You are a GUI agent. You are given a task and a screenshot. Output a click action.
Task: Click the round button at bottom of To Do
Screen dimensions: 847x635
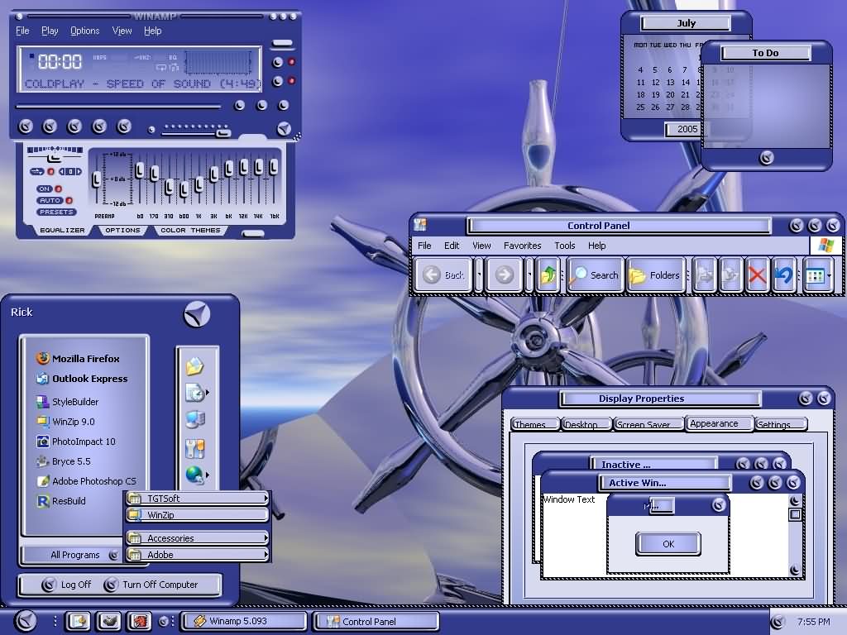[x=766, y=158]
